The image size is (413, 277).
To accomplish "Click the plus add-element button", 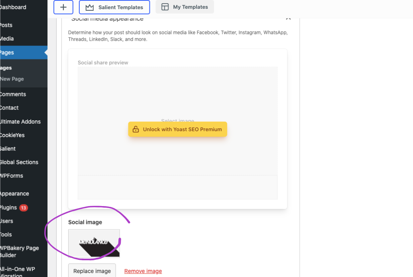I will click(x=63, y=7).
